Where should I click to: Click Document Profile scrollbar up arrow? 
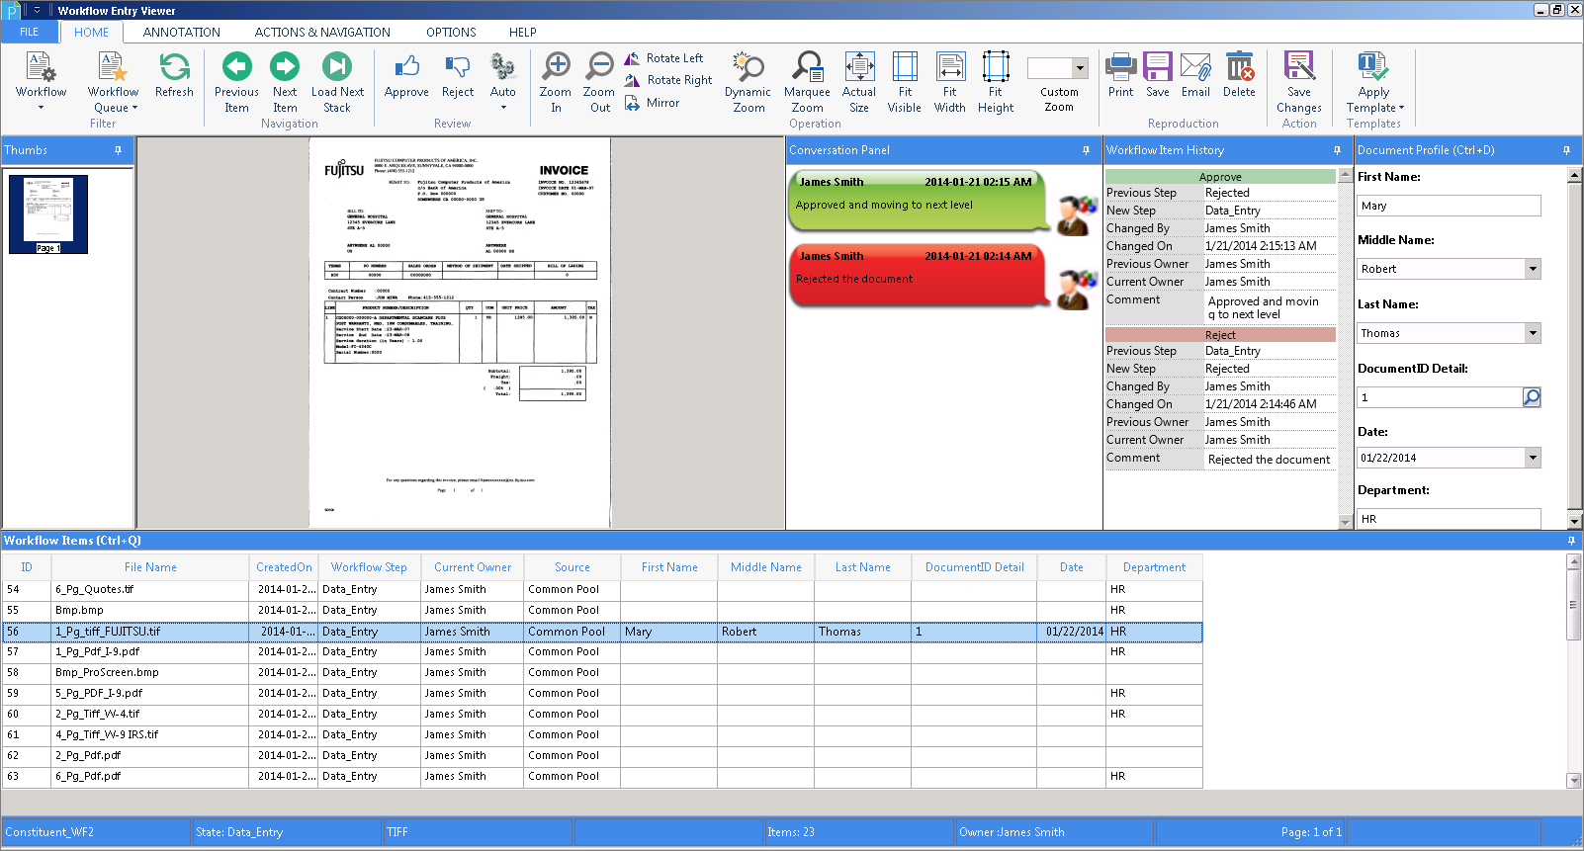[1574, 176]
